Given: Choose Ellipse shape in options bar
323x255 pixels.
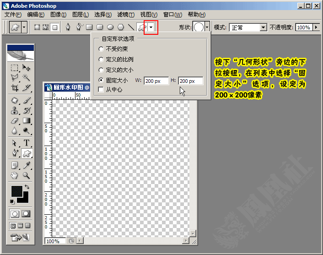Looking at the screenshot, I should pos(110,27).
